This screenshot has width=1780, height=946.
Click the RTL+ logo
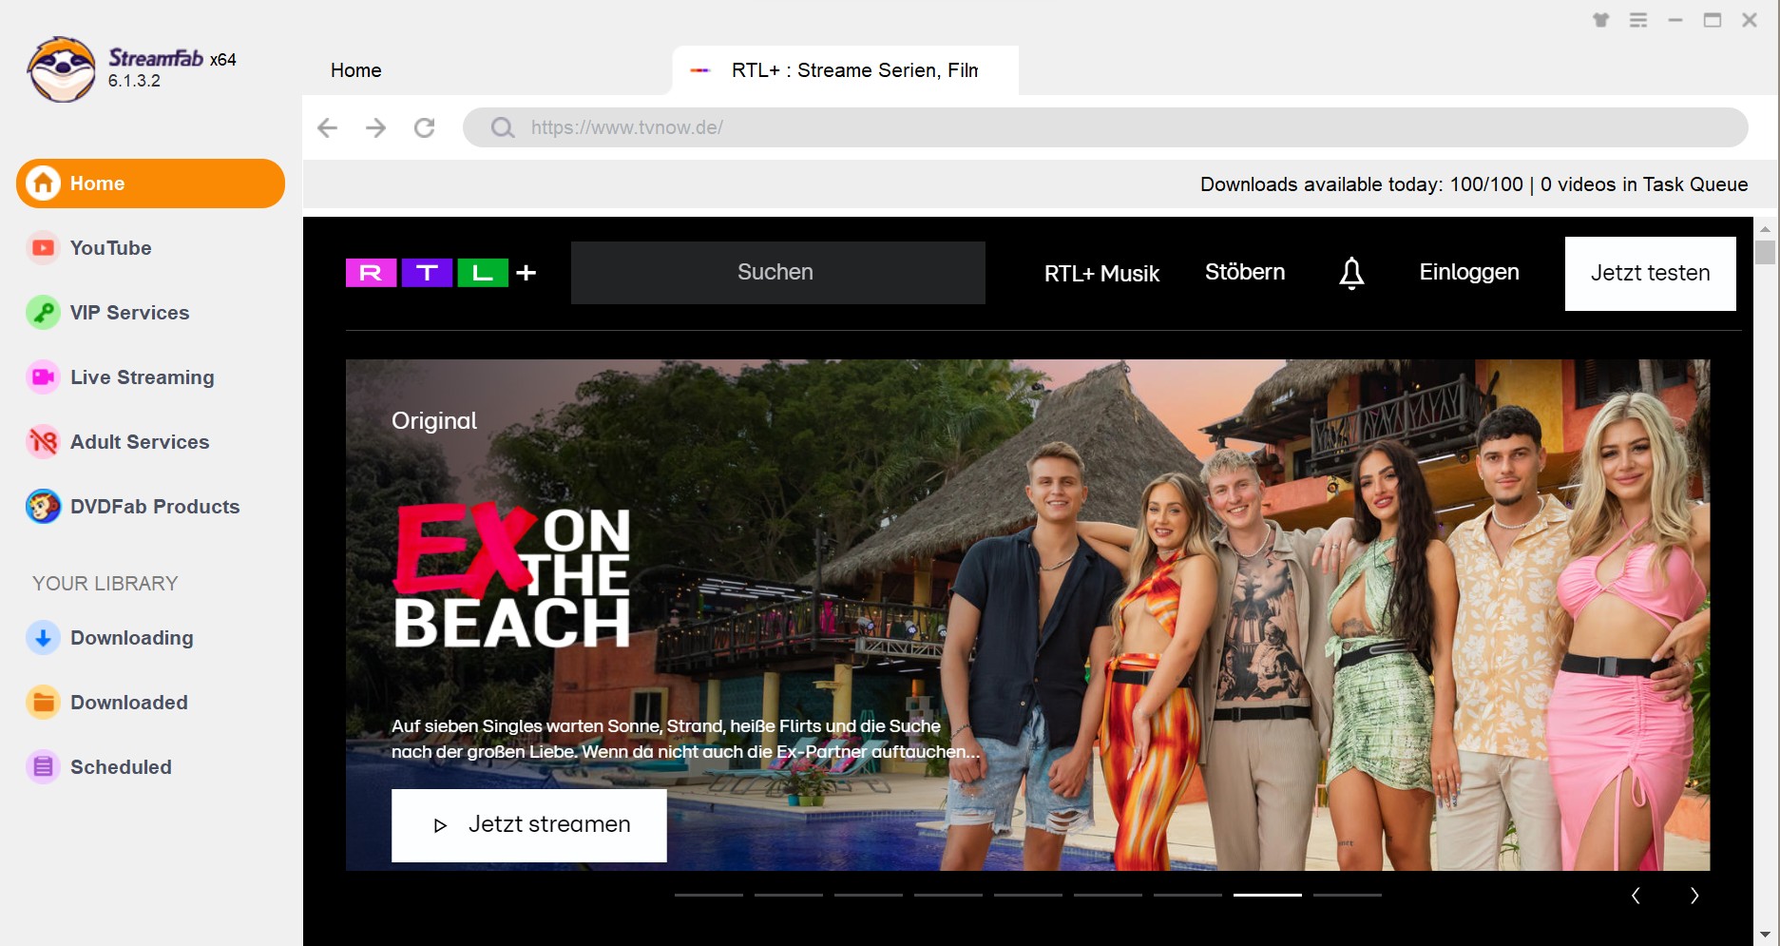click(x=441, y=273)
